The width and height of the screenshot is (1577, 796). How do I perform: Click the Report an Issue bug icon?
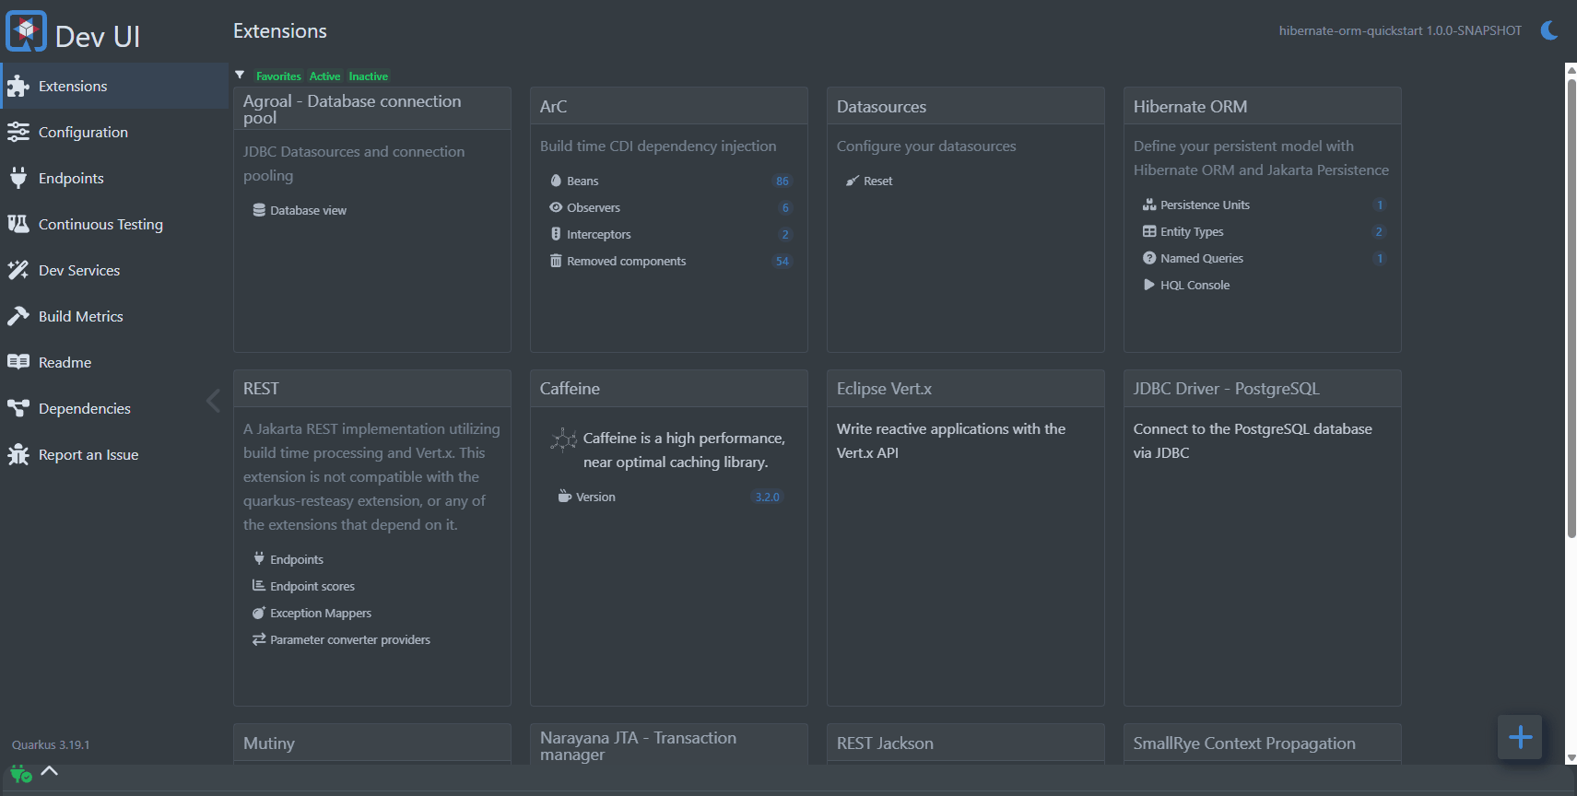tap(18, 454)
